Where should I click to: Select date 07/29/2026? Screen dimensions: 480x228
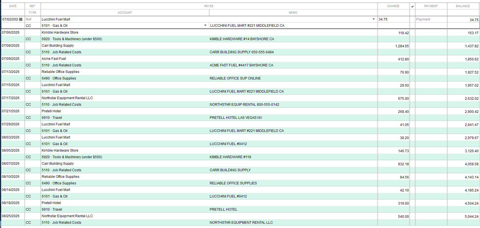[x=11, y=124]
